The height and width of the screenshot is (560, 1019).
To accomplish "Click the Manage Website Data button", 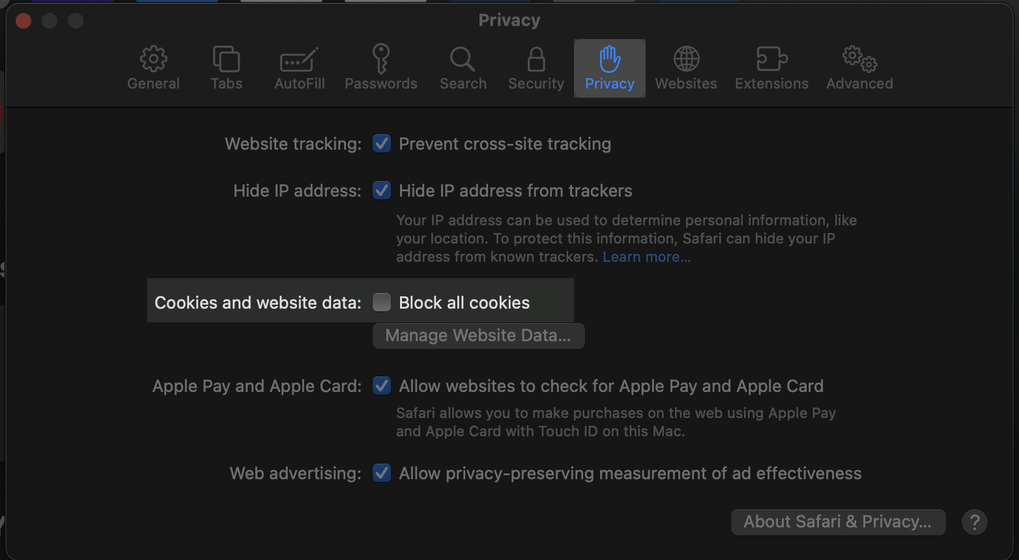I will click(478, 336).
